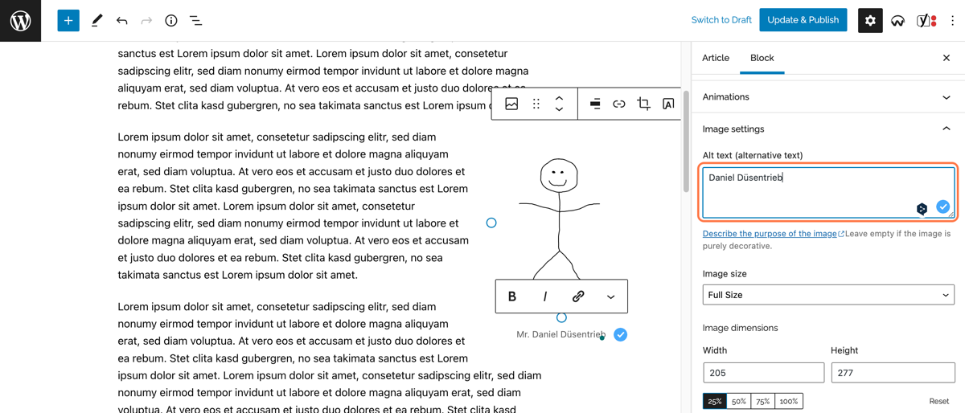Open the icon left of Yoast
This screenshot has width=965, height=413.
[x=897, y=20]
